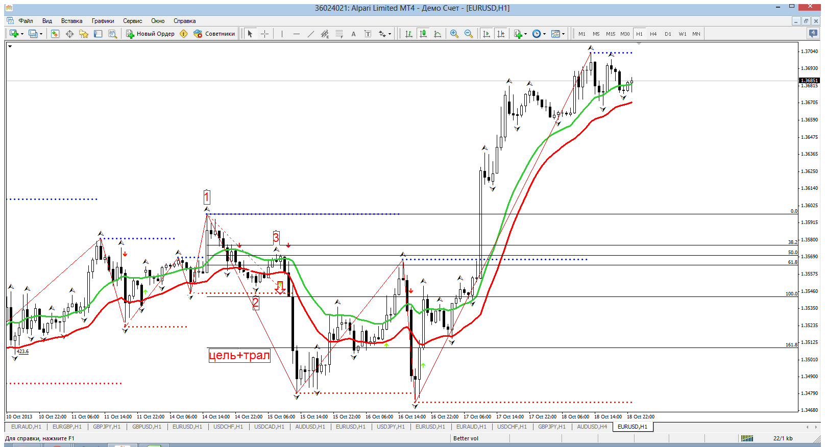The height and width of the screenshot is (447, 825).
Task: Select the vertical line drawing tool
Action: click(x=282, y=34)
